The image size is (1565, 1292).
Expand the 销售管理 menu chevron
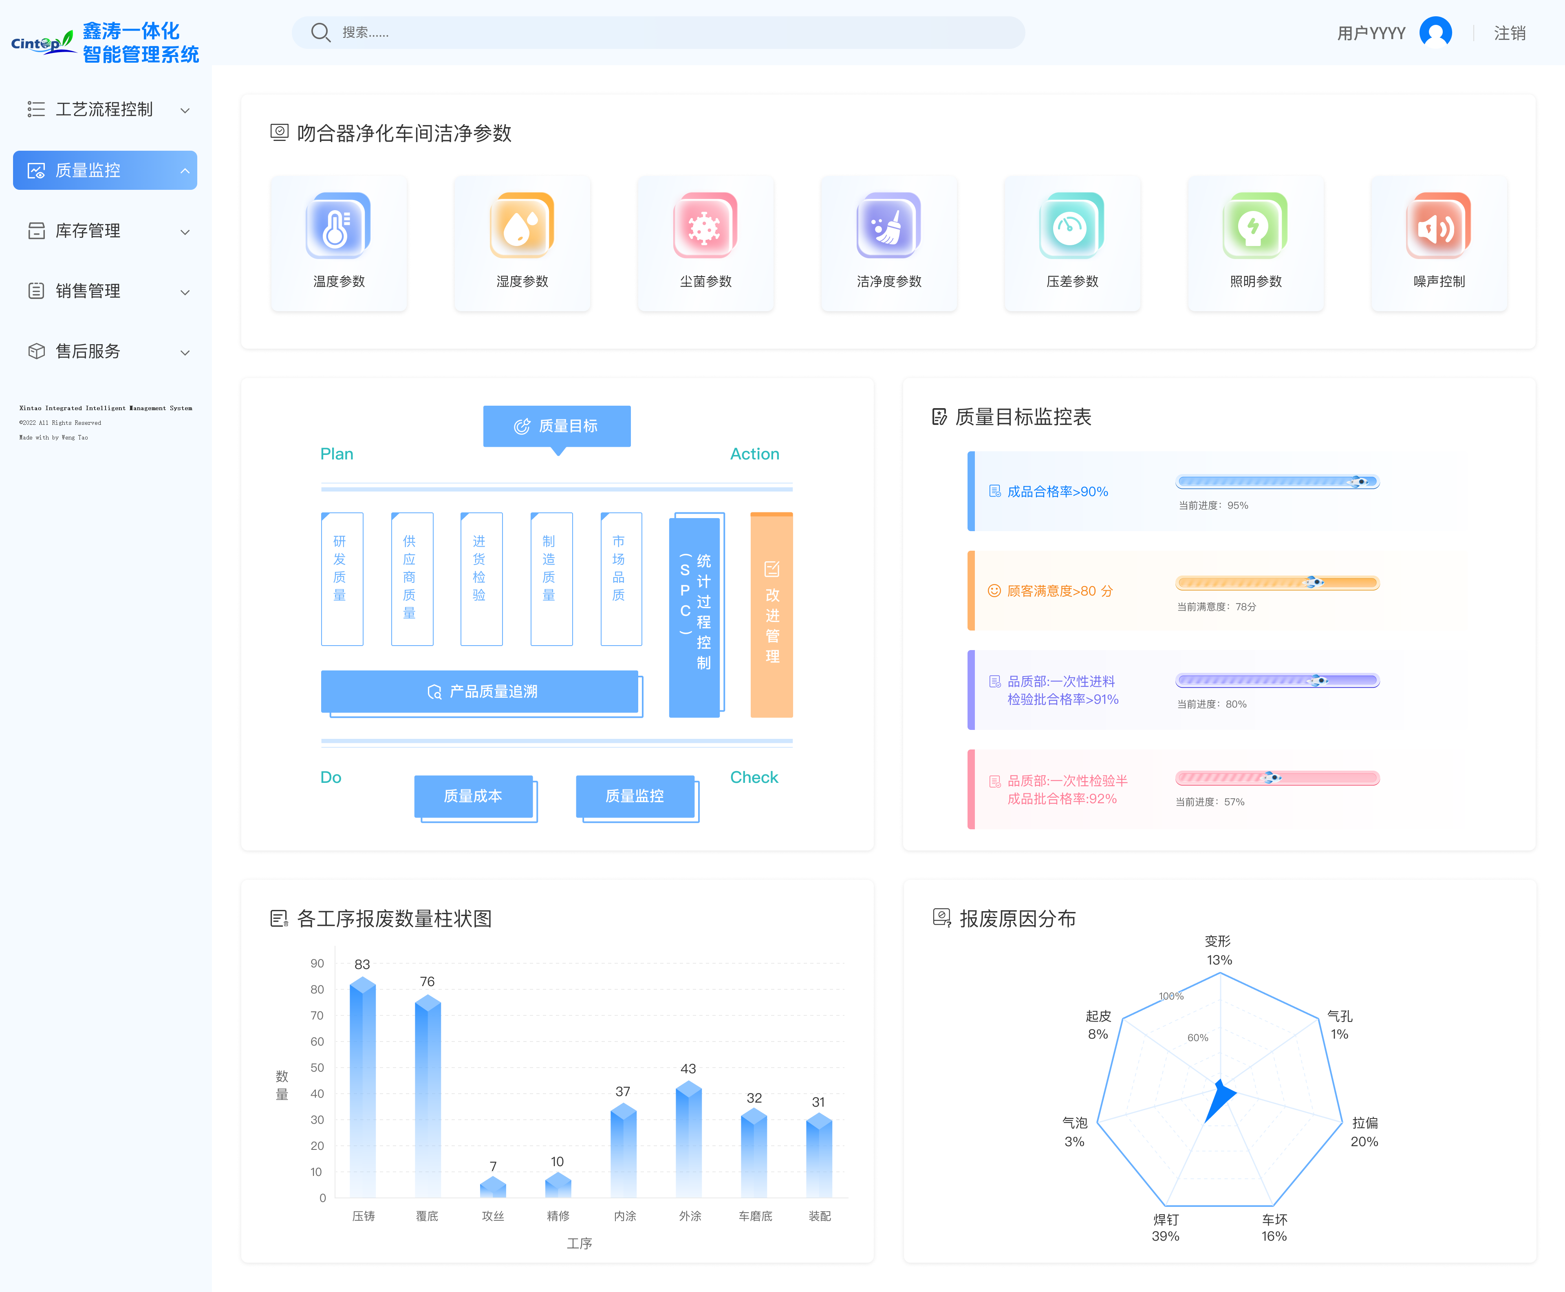coord(185,292)
